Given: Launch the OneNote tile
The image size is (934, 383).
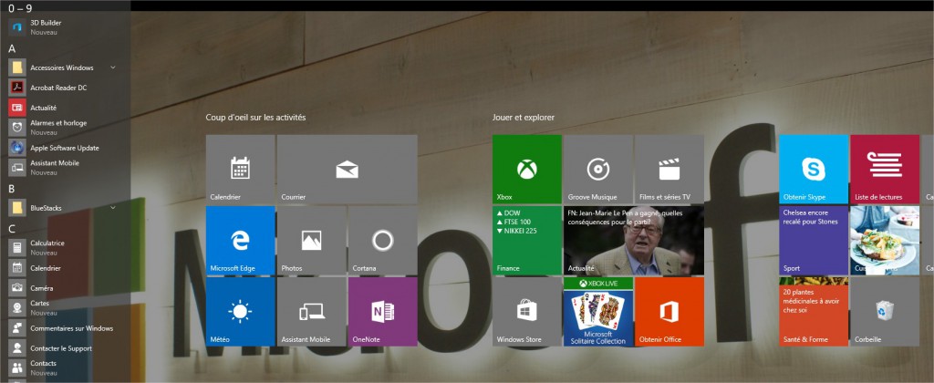Looking at the screenshot, I should [382, 312].
